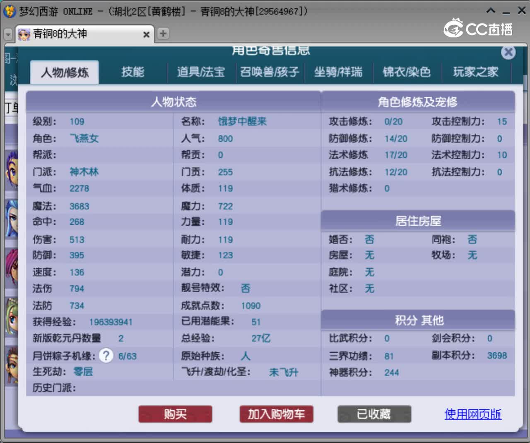Viewport: 530px width, 443px height.
Task: Click the 原始种族 value 人
Action: coord(246,356)
